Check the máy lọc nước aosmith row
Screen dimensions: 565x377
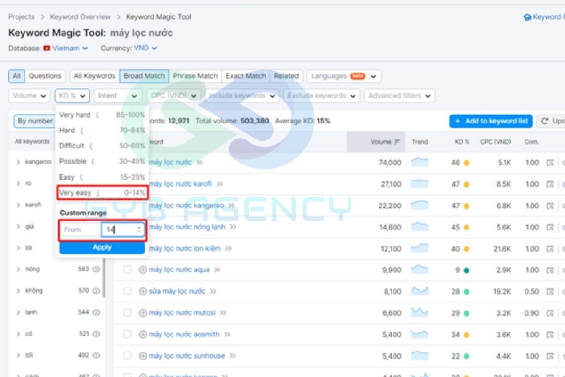tap(127, 335)
